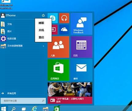Select 关机 Shut down from power menu
Screen dimensions: 132x111
point(41,30)
